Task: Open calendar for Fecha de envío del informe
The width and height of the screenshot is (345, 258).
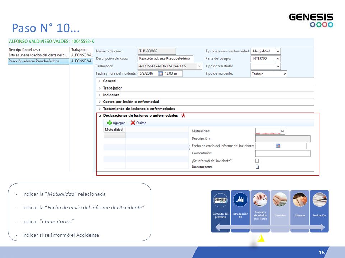Action: pyautogui.click(x=278, y=146)
